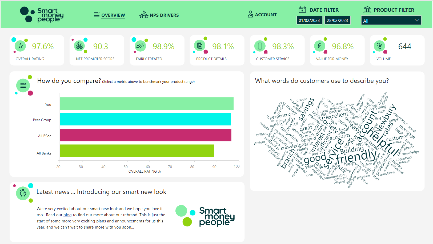Open the blog link in latest news
This screenshot has height=244, width=433.
click(x=67, y=215)
